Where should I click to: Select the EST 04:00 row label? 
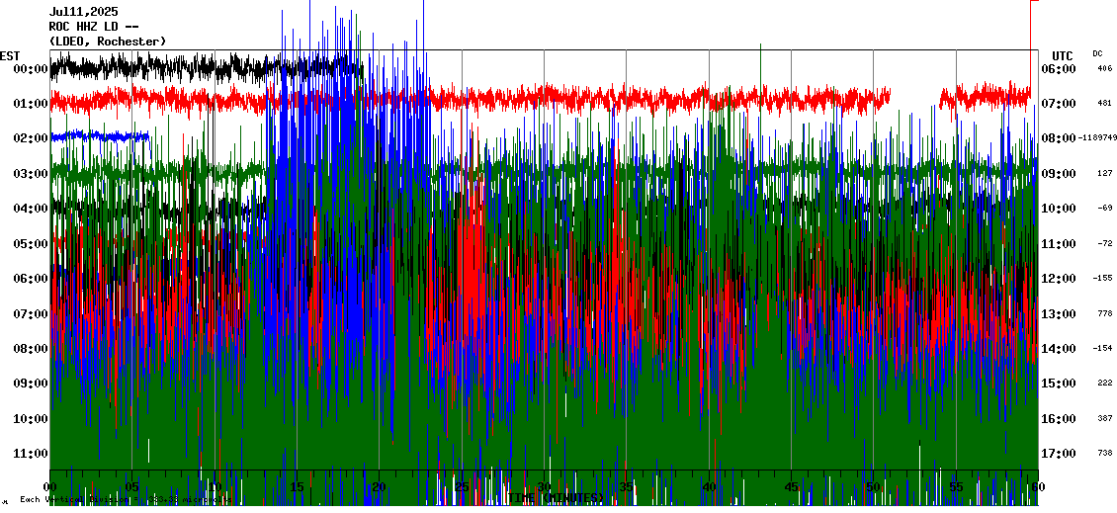31,209
